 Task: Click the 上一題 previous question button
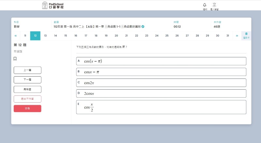27,70
